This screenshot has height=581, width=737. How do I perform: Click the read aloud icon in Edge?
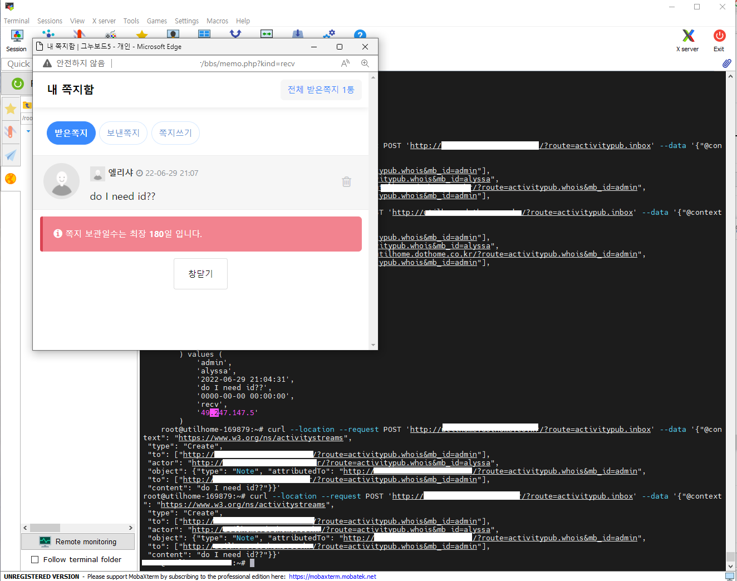pos(346,63)
